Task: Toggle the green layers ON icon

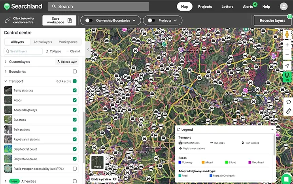Action: point(287,77)
